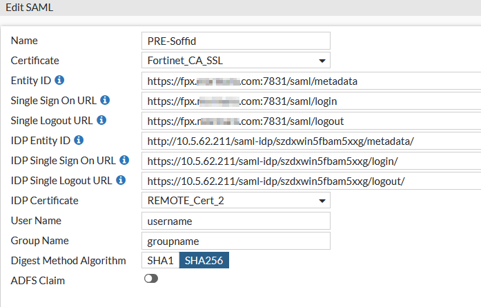Click the IDP Entity ID info icon

click(x=79, y=141)
